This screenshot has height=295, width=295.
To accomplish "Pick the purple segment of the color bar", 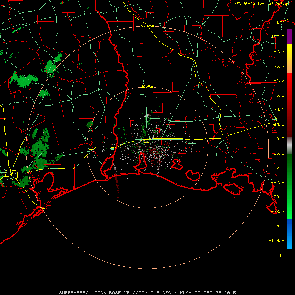I will point(289,37).
